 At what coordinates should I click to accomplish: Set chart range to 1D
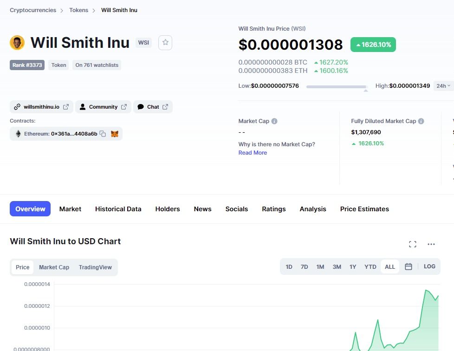point(289,266)
